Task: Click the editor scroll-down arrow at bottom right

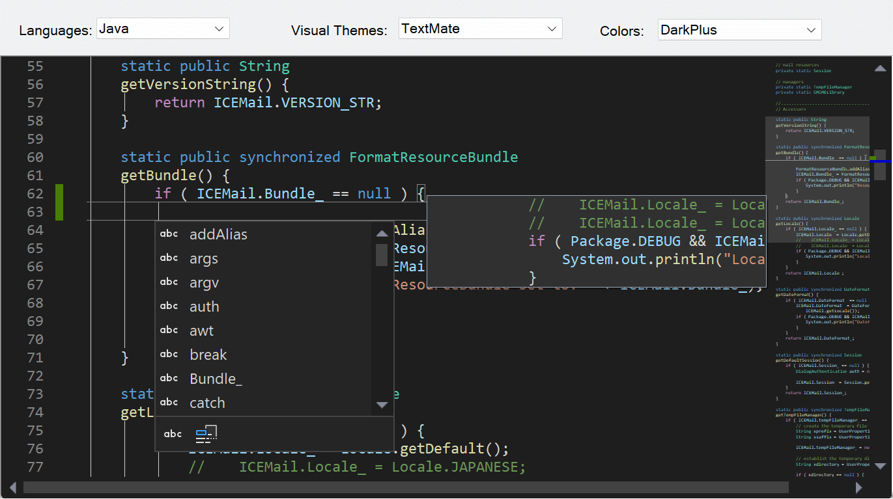Action: click(x=880, y=466)
